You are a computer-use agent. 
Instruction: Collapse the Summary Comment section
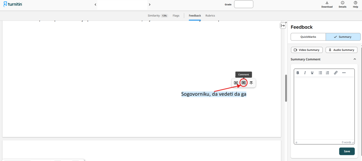pos(355,59)
